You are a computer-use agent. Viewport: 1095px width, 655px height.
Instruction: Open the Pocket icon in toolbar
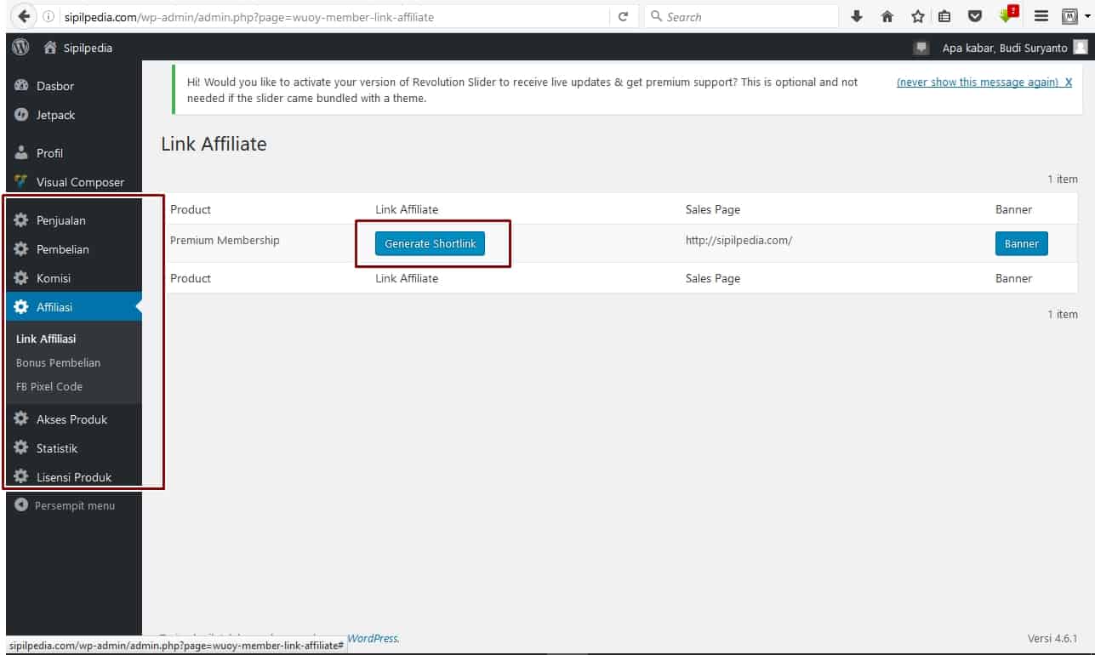[976, 16]
